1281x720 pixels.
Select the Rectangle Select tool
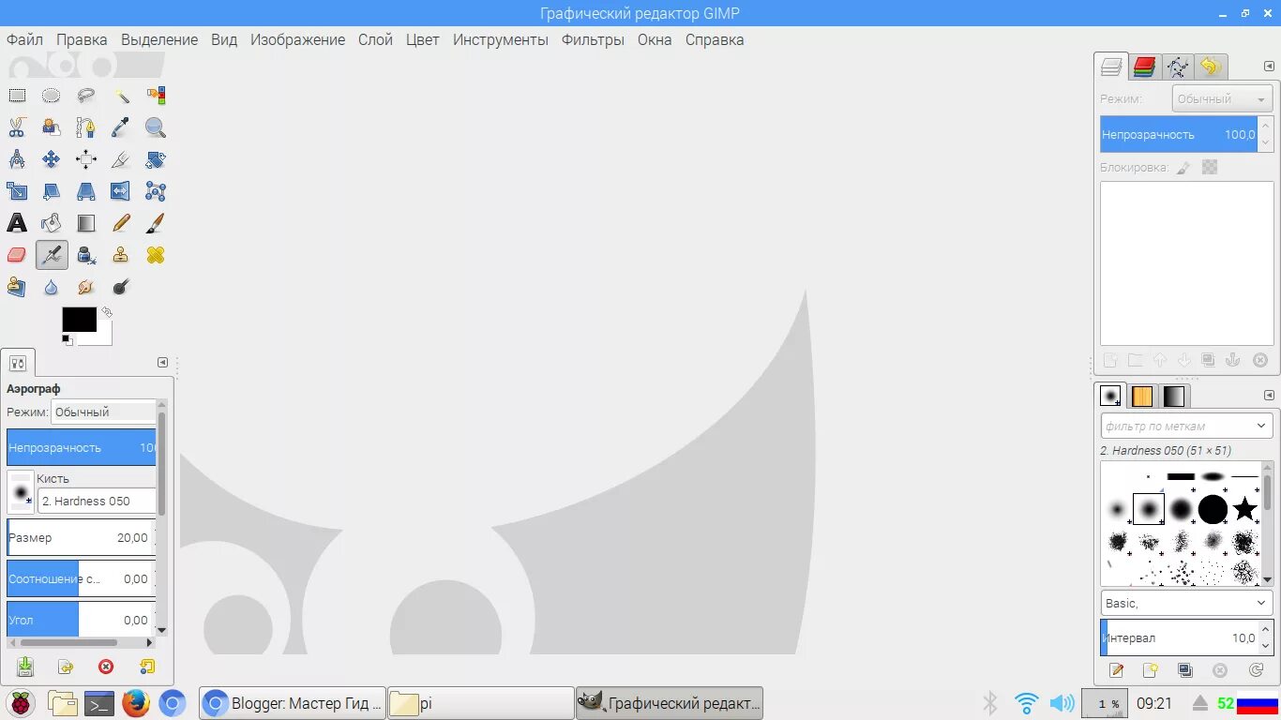[x=17, y=96]
